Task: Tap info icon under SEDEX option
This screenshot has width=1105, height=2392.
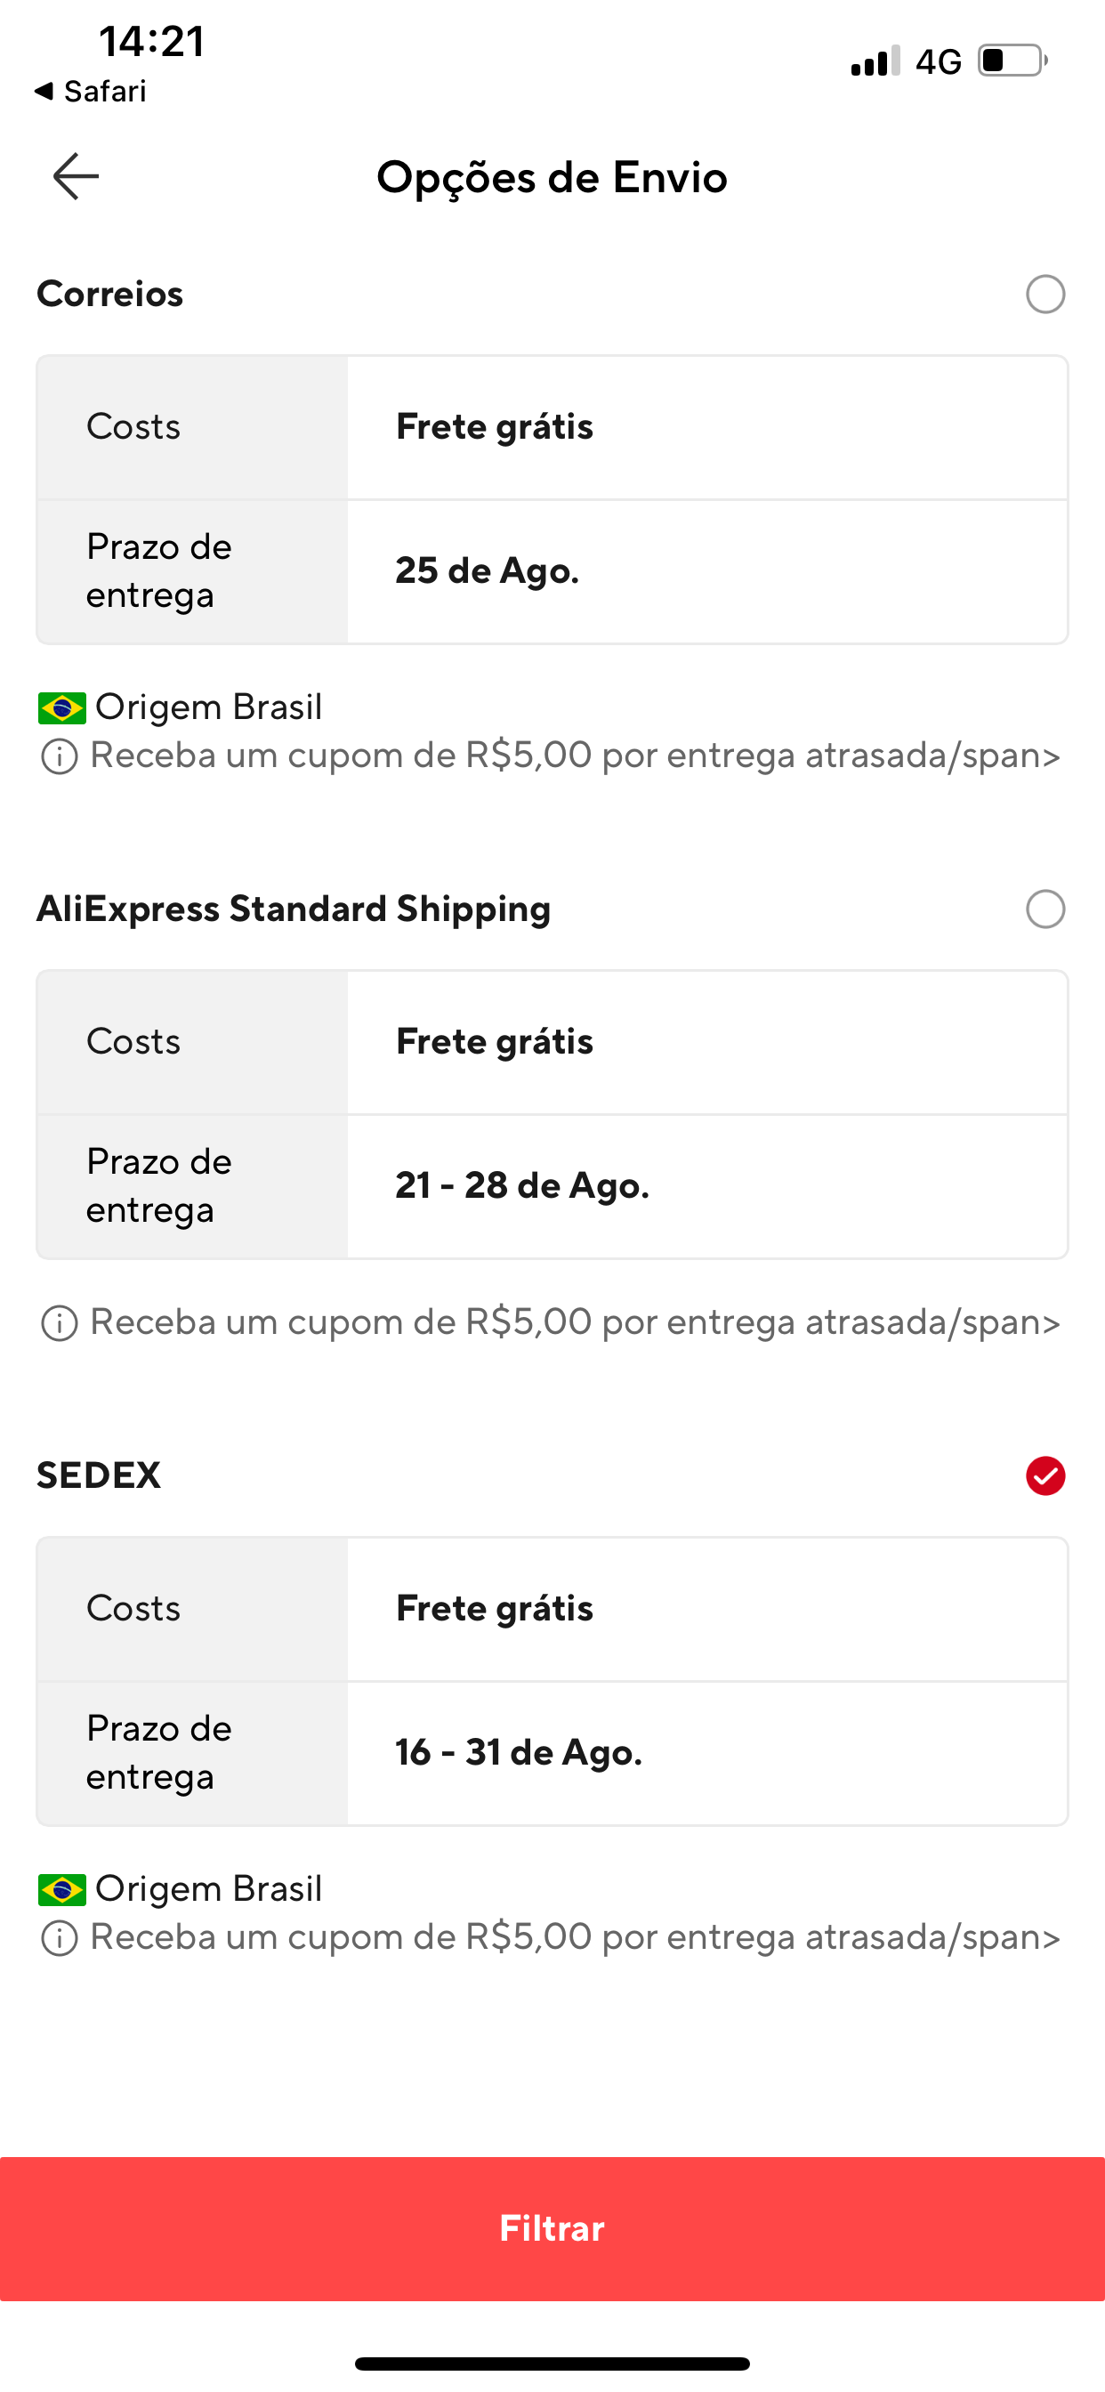Action: [x=60, y=1938]
